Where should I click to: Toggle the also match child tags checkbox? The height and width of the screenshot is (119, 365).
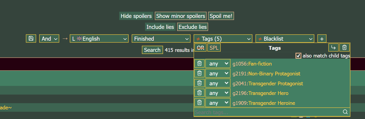click(298, 56)
